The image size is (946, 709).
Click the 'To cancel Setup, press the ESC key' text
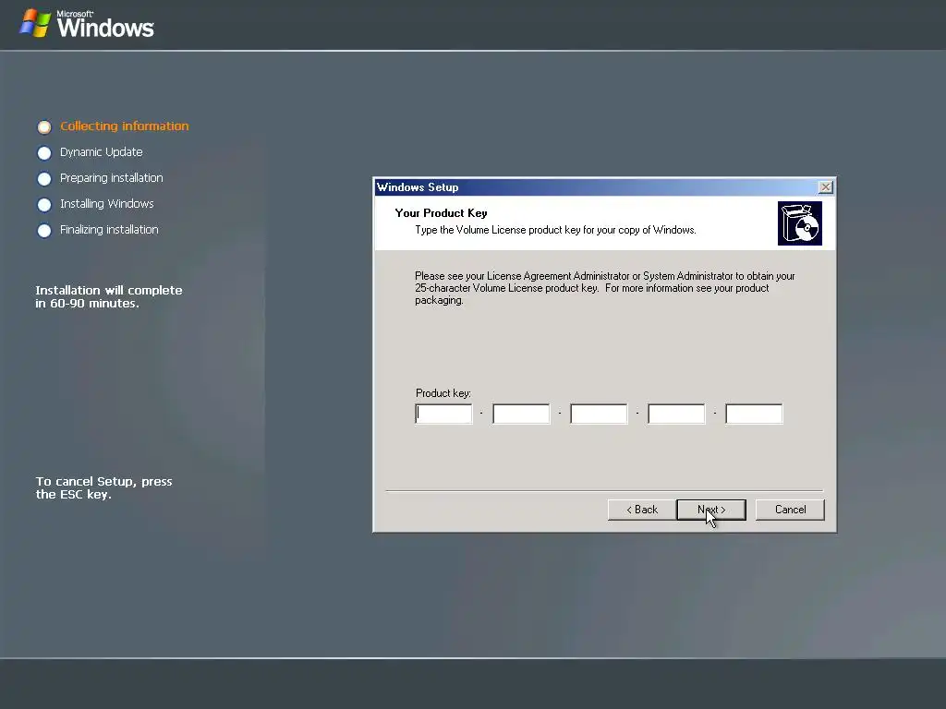103,487
